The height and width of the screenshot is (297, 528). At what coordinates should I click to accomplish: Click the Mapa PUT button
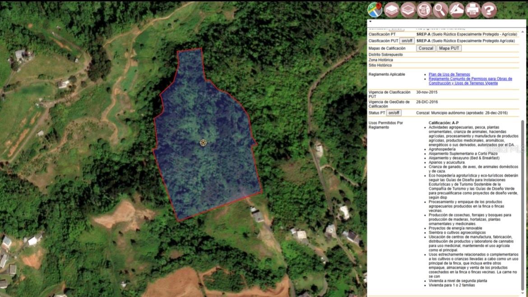pyautogui.click(x=449, y=48)
